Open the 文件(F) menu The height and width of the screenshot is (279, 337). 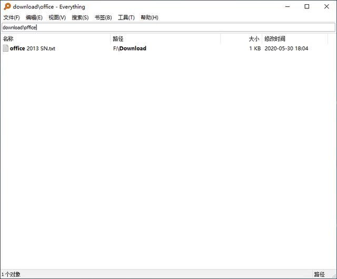click(x=12, y=17)
